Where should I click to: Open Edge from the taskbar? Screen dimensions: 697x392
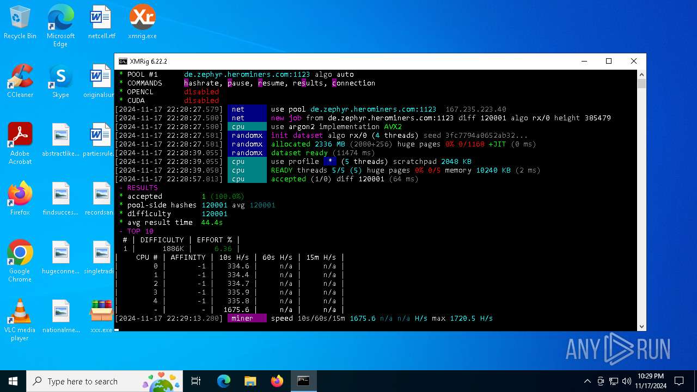tap(223, 381)
